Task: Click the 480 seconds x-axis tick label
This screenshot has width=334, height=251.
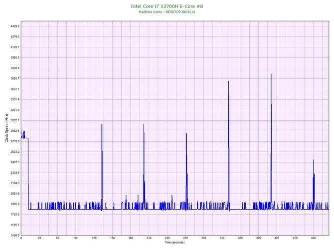Action: point(314,238)
